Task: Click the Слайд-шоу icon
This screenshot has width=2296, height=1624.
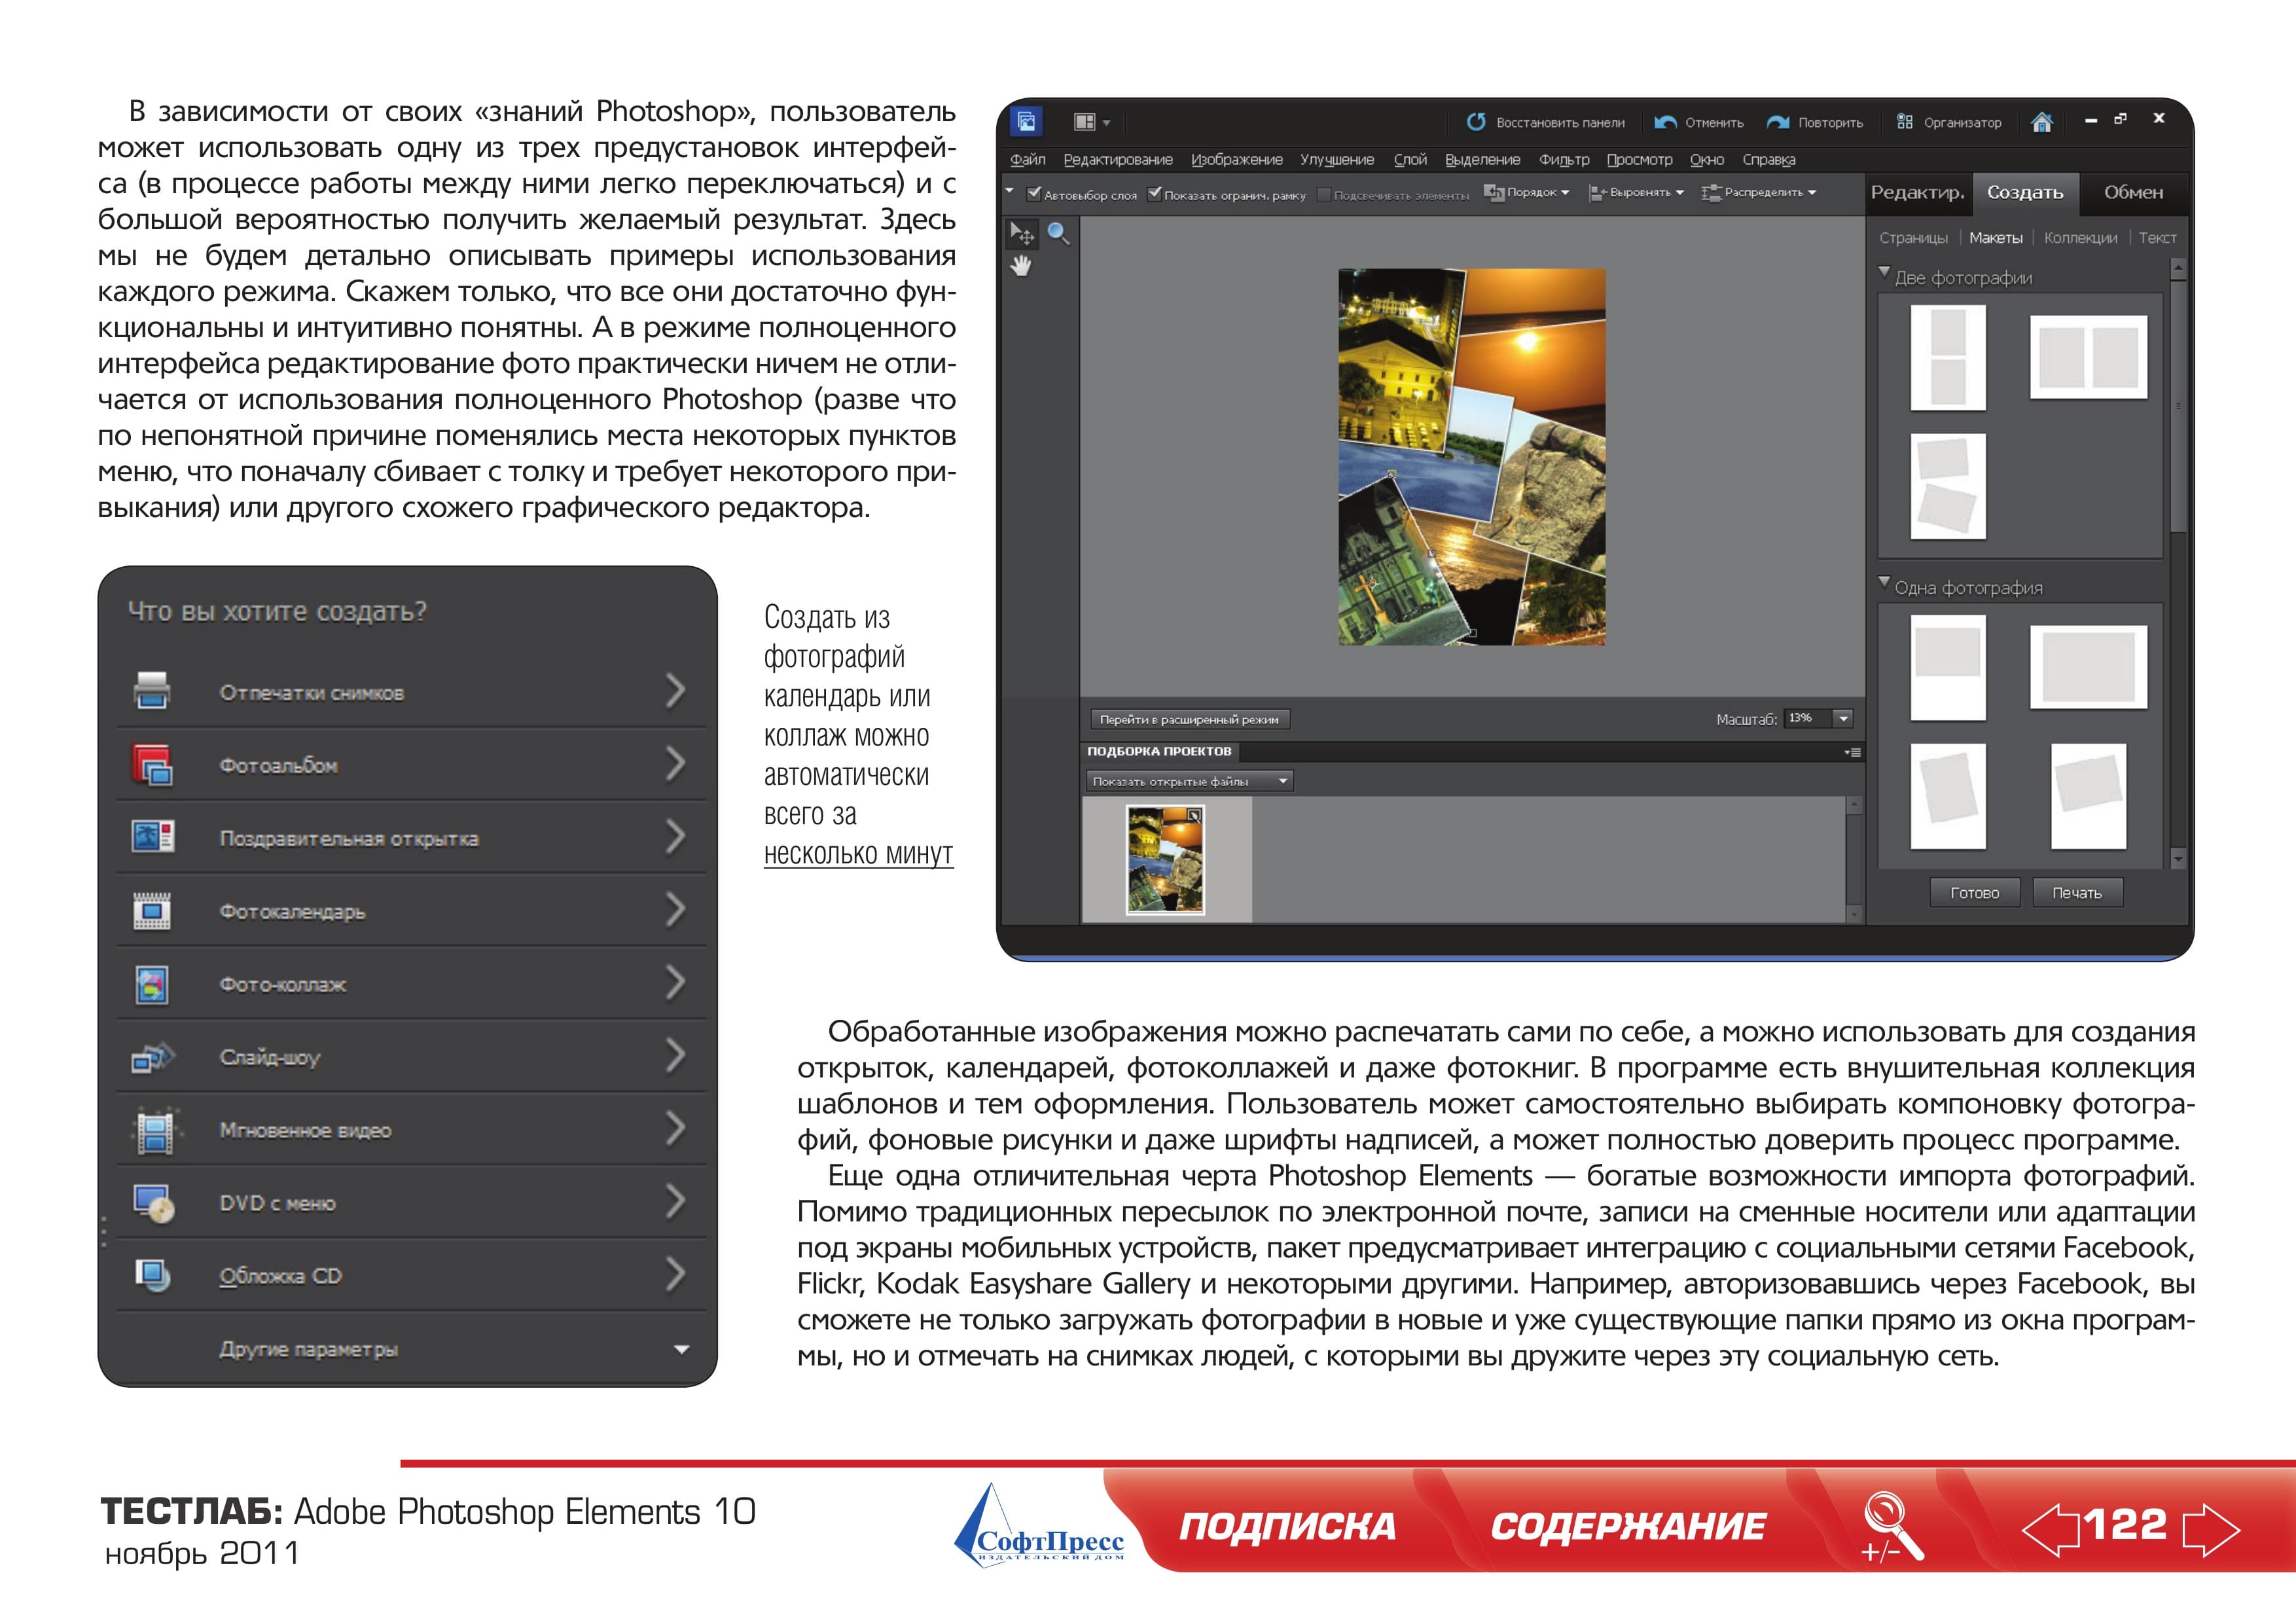Action: click(153, 1057)
